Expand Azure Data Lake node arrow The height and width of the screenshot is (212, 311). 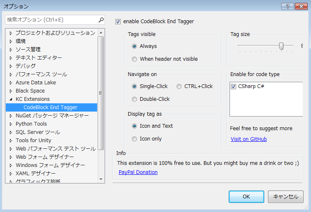click(x=11, y=83)
